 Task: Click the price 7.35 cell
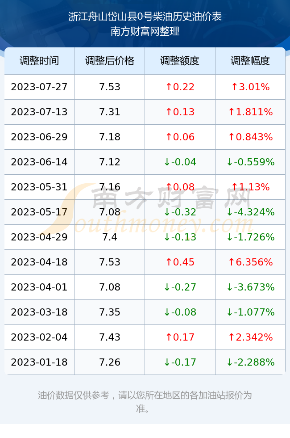point(110,312)
